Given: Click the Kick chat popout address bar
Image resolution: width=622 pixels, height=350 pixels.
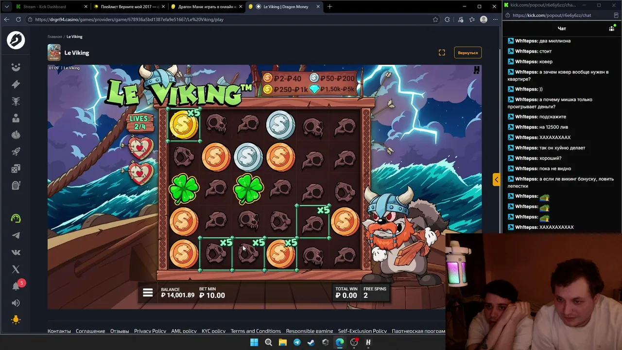Looking at the screenshot, I should (x=556, y=16).
